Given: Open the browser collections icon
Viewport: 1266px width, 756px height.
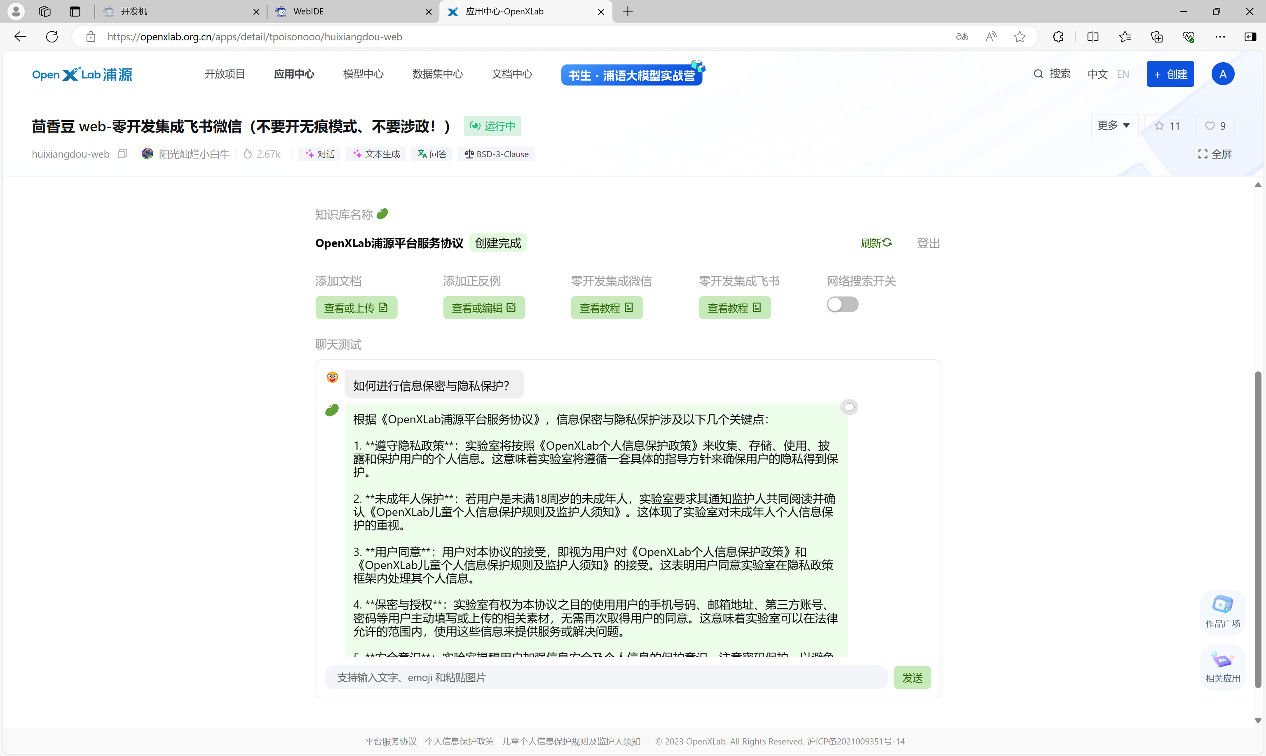Looking at the screenshot, I should [1157, 37].
